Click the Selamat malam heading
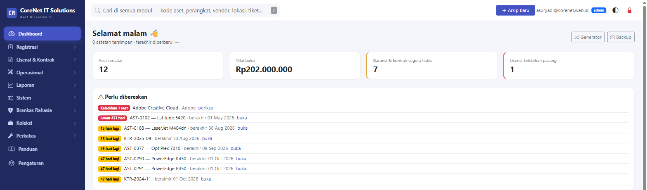 120,33
